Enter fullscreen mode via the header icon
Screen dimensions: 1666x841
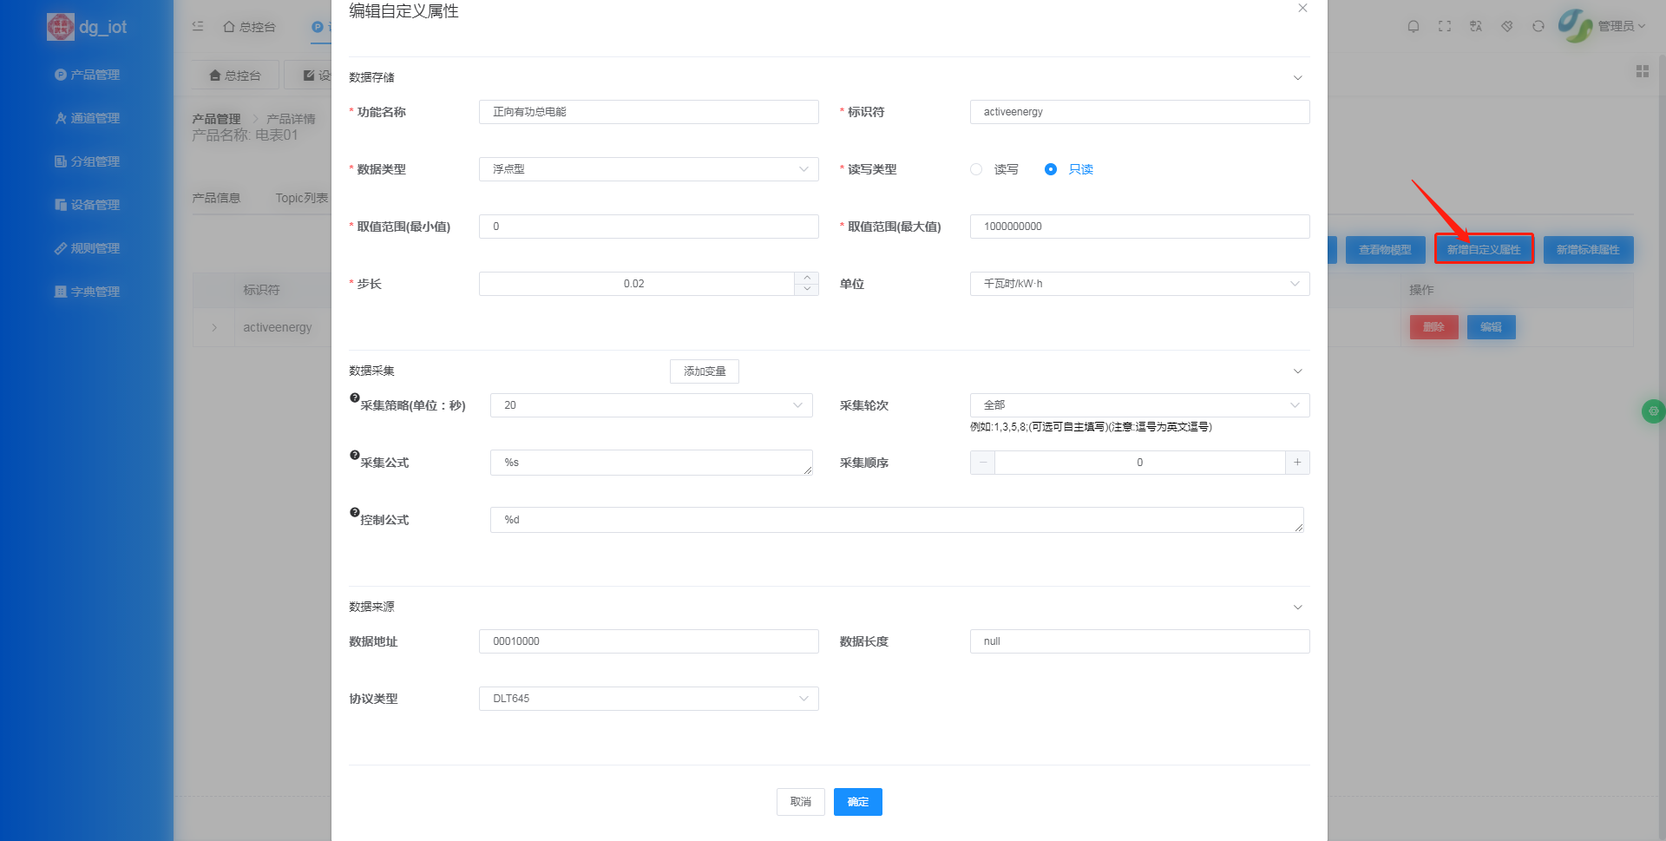(x=1444, y=26)
